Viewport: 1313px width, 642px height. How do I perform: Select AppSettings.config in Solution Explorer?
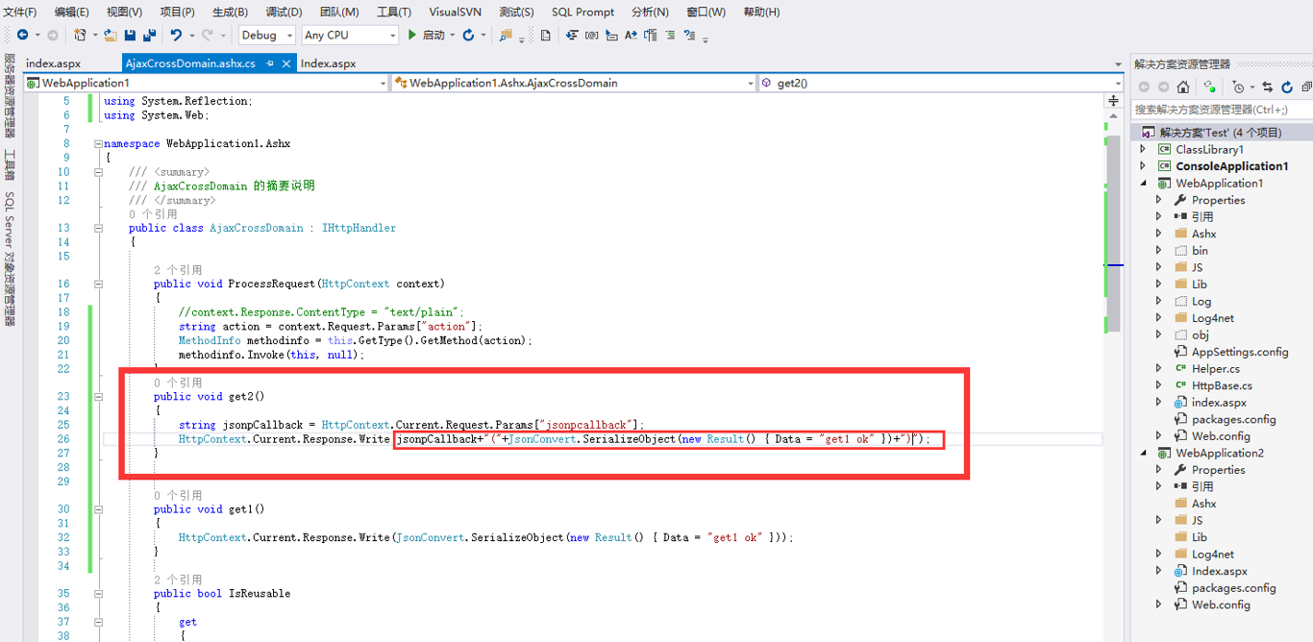(x=1240, y=352)
